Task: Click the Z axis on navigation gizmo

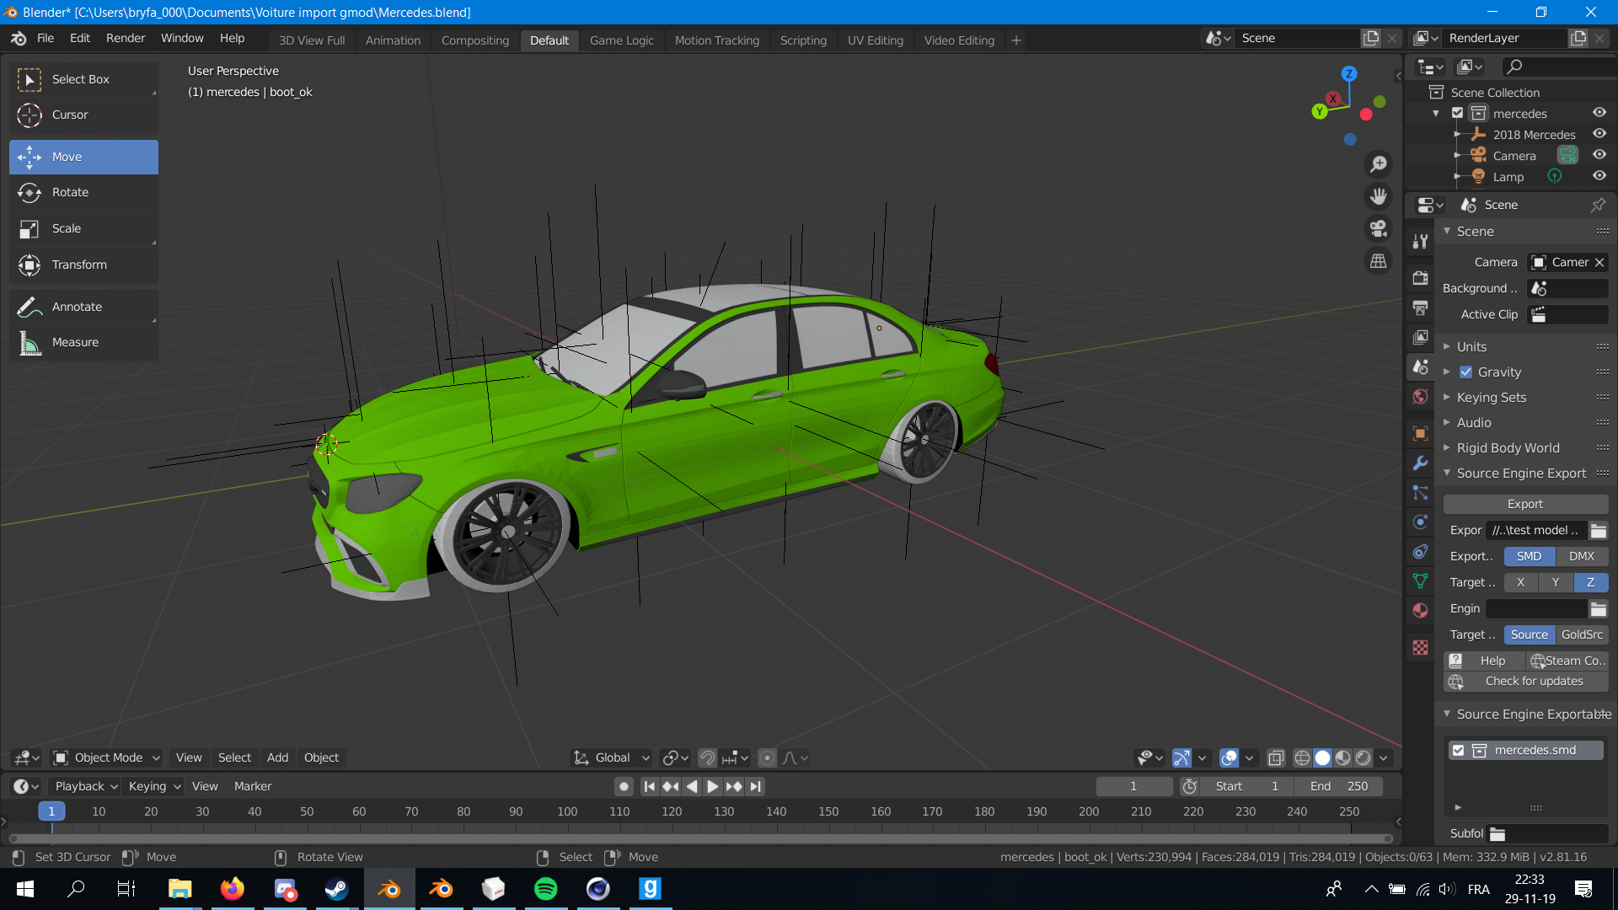Action: click(x=1349, y=74)
